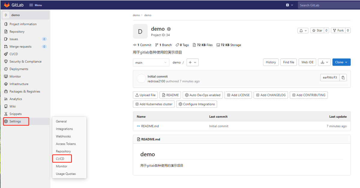This screenshot has width=360, height=188.
Task: Open the demo project sidebar header
Action: pyautogui.click(x=26, y=15)
